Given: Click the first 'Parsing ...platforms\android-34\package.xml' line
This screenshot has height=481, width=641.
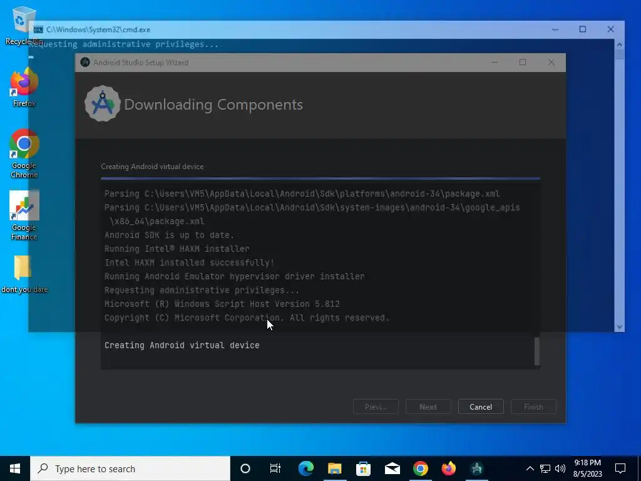Looking at the screenshot, I should click(302, 194).
